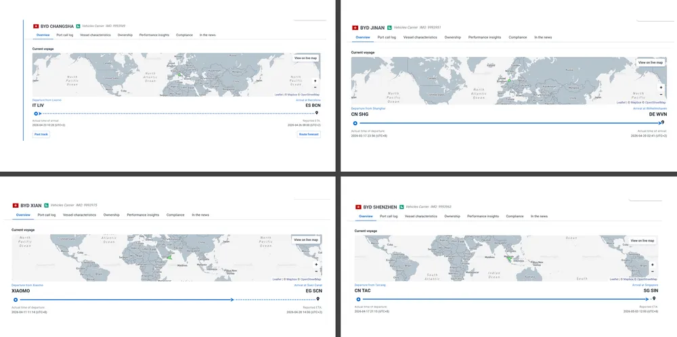Click the BYD CHANGSHA green vessel-type icon

(x=78, y=26)
